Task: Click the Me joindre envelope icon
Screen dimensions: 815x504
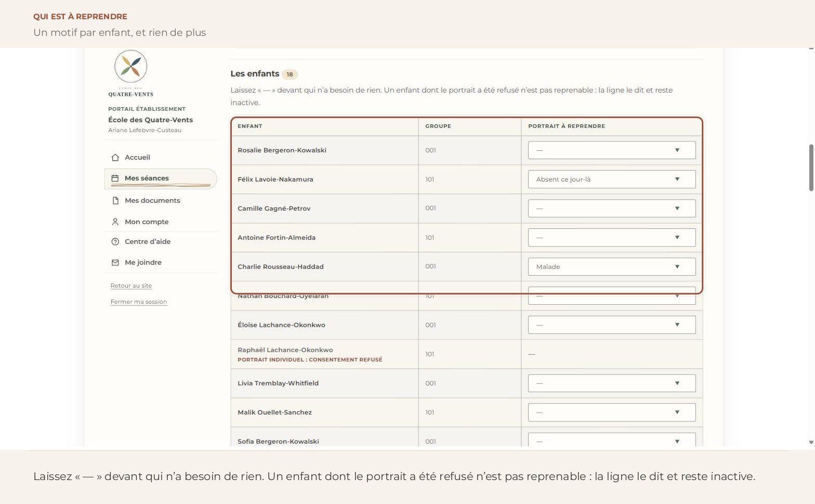Action: (115, 263)
